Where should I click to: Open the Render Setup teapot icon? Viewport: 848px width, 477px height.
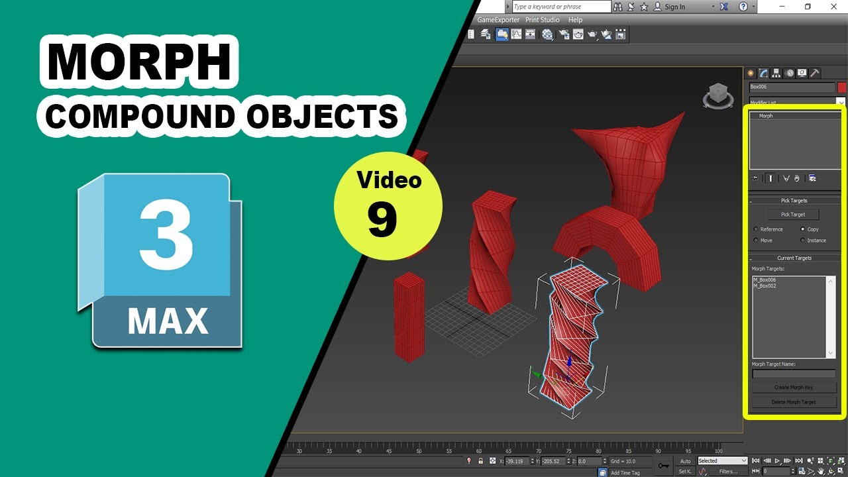click(564, 34)
